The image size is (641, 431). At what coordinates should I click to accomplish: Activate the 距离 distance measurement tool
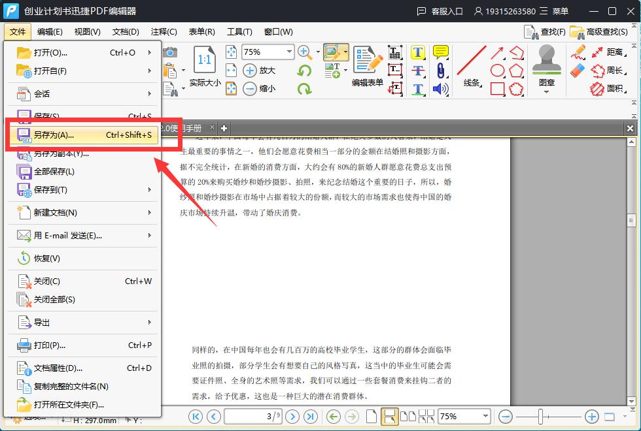pos(613,53)
